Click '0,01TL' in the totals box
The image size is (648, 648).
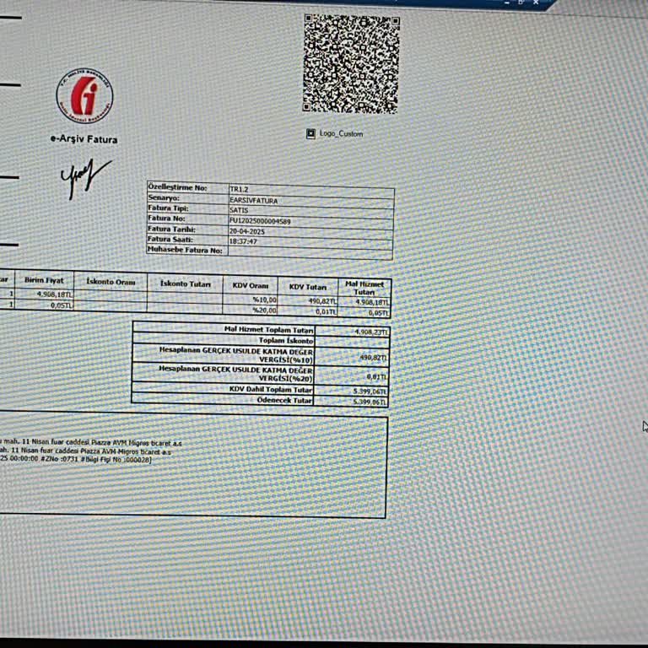[x=377, y=377]
